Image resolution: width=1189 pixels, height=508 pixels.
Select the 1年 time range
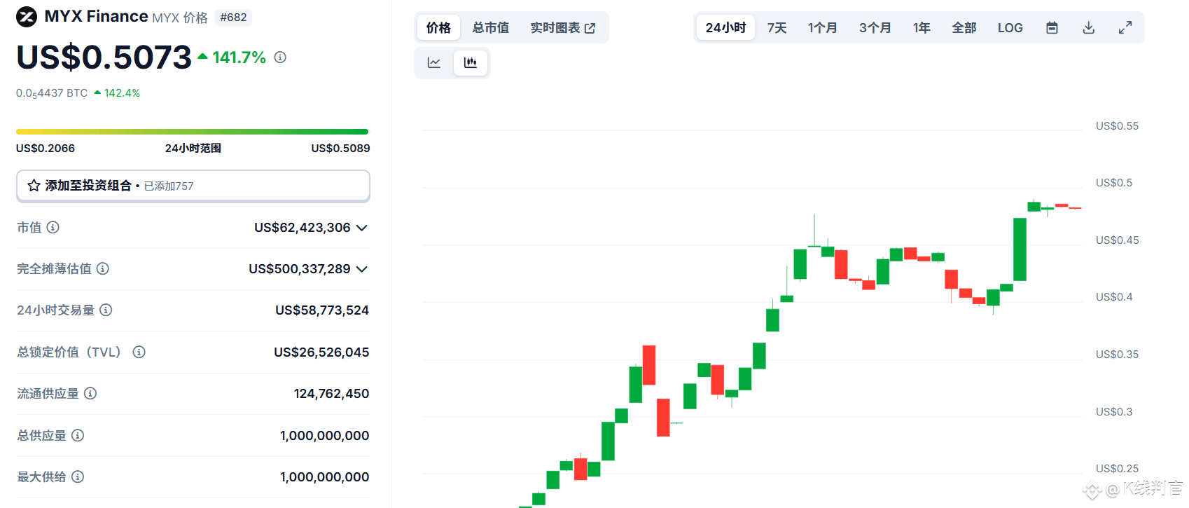tap(922, 28)
